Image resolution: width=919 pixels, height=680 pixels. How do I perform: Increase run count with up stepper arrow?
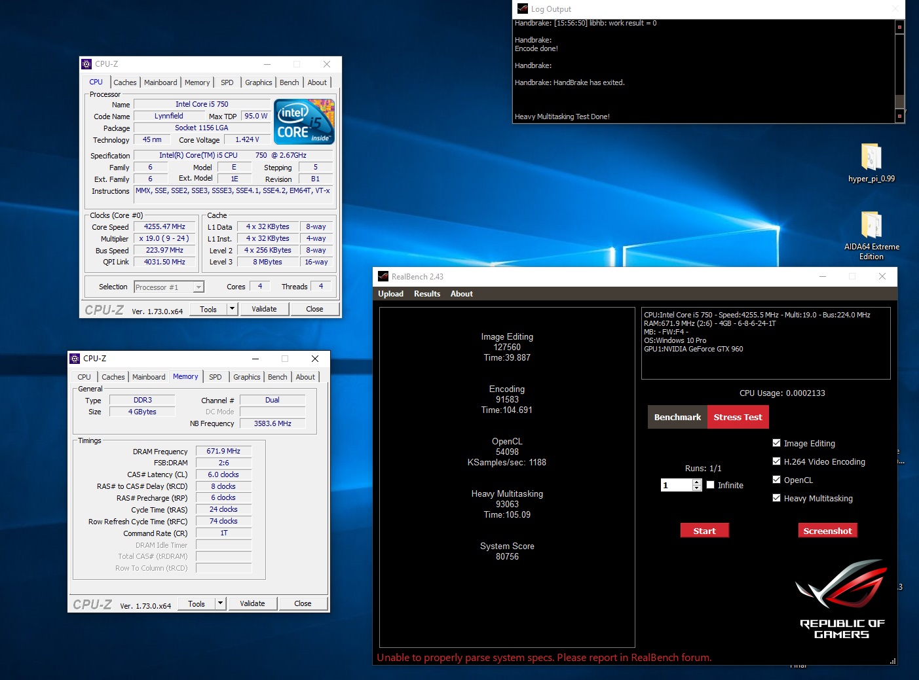pyautogui.click(x=697, y=482)
